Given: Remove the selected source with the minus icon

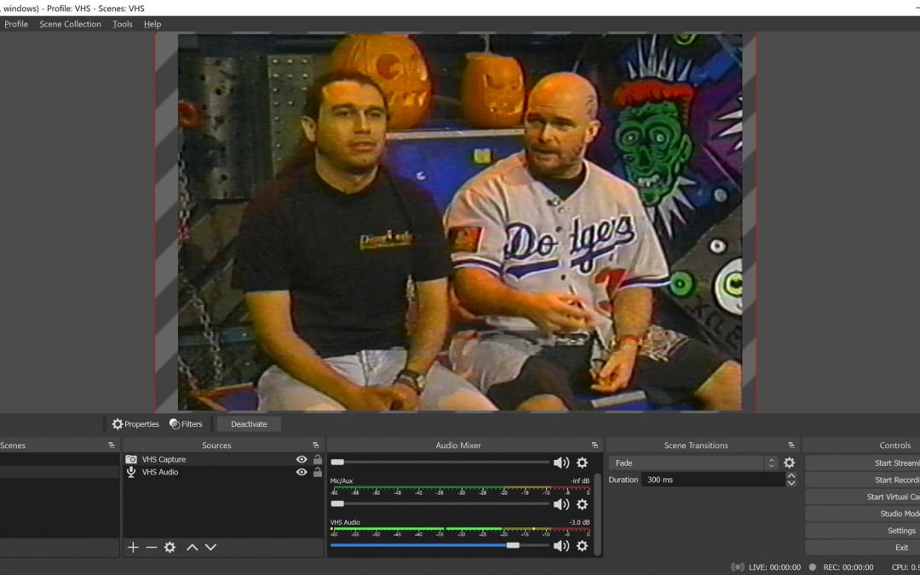Looking at the screenshot, I should (151, 547).
